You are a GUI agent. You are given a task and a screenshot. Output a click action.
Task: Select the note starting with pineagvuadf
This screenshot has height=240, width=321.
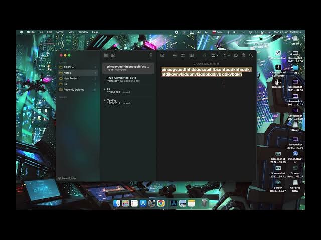(x=128, y=68)
